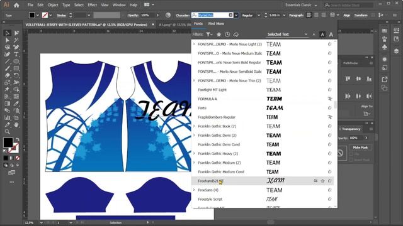Screen dimensions: 403x226
Task: Open the Type menu
Action: click(x=66, y=5)
